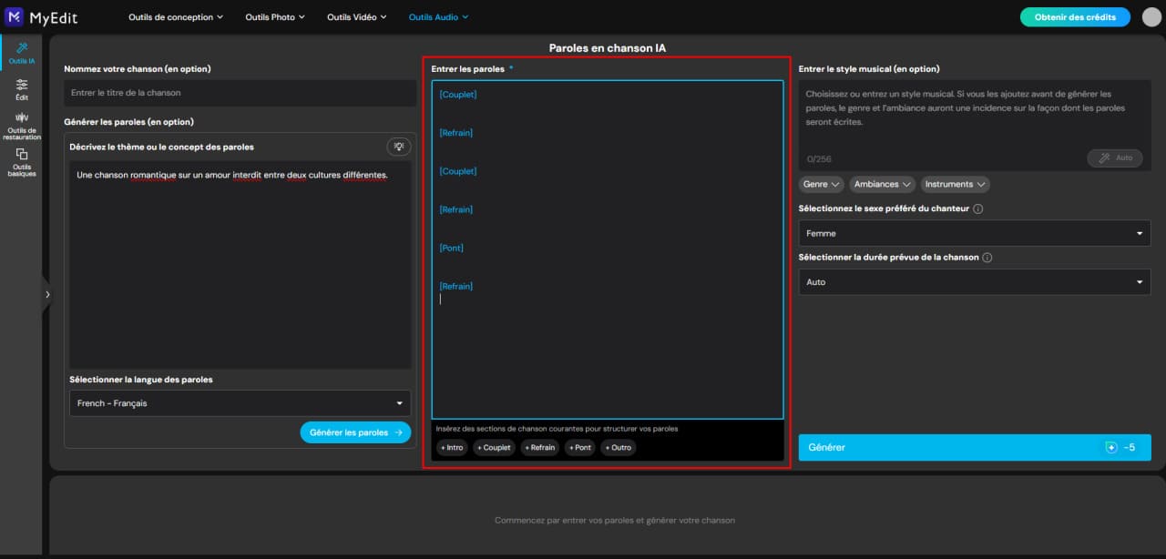Open Outils de restauration in sidebar
1166x559 pixels.
pos(21,127)
